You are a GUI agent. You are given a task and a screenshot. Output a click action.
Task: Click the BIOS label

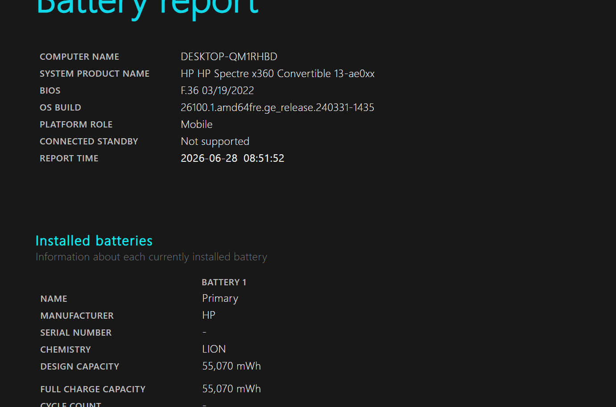pyautogui.click(x=50, y=90)
